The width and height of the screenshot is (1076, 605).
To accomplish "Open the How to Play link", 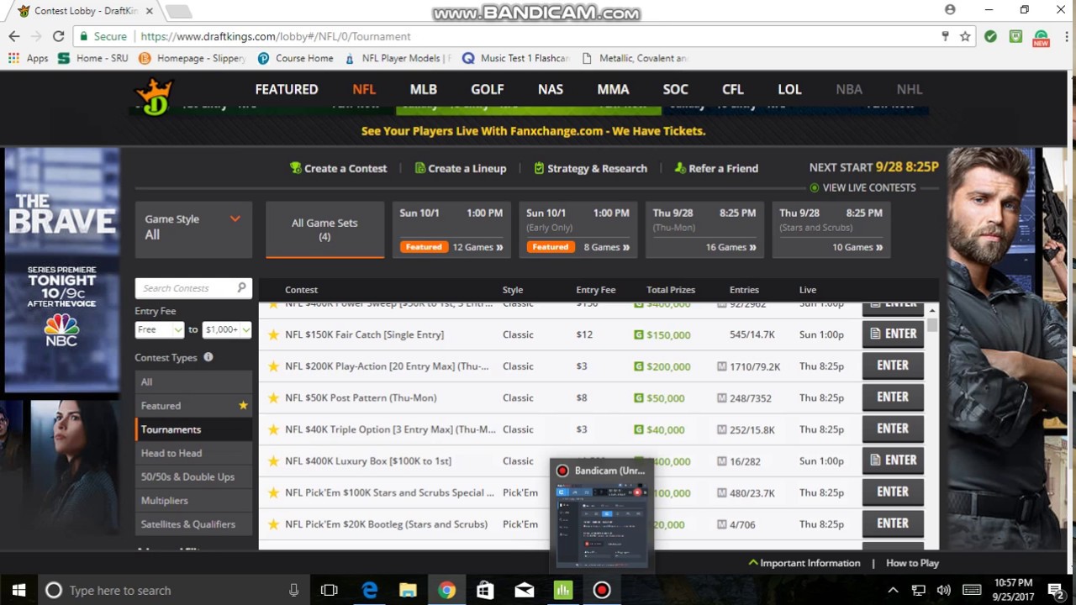I will 912,563.
